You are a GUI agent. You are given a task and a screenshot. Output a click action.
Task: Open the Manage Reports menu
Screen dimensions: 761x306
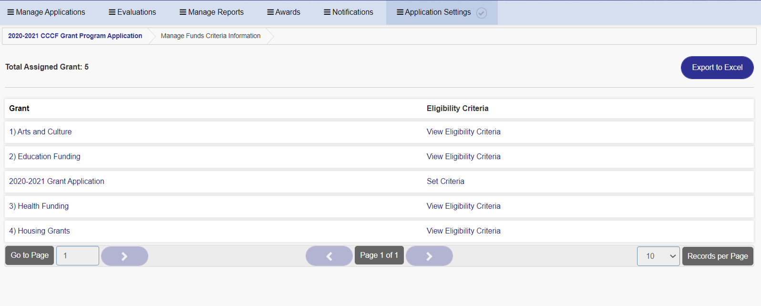[x=211, y=12]
